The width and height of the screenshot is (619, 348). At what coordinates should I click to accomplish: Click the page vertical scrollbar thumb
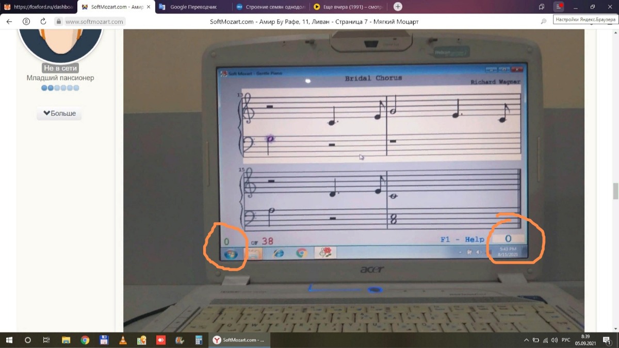[616, 191]
